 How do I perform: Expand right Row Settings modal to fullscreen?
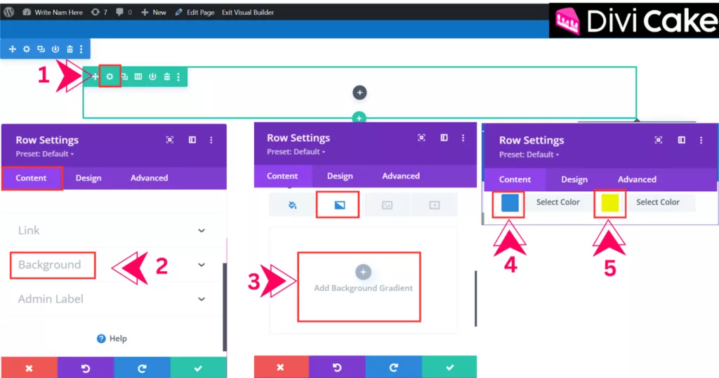(x=659, y=140)
